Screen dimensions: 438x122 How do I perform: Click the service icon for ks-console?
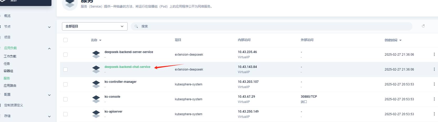pyautogui.click(x=96, y=99)
